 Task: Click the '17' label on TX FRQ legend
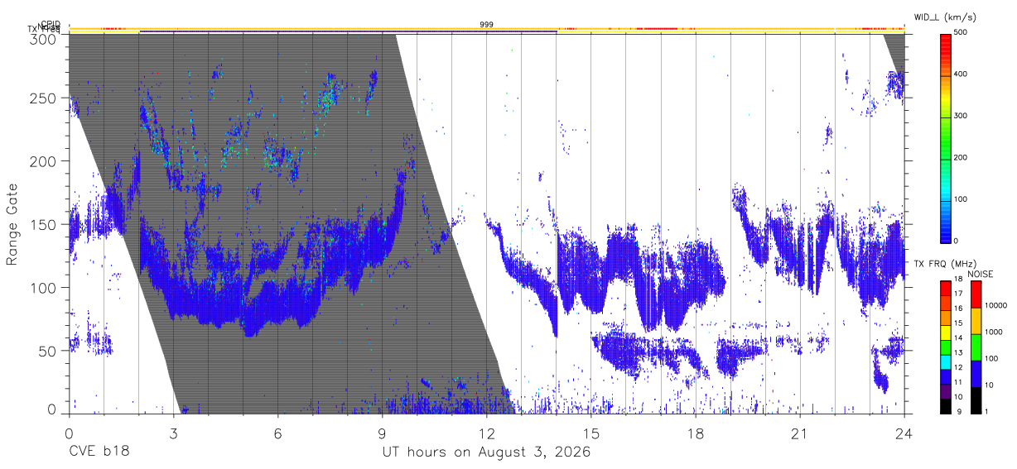pyautogui.click(x=958, y=294)
